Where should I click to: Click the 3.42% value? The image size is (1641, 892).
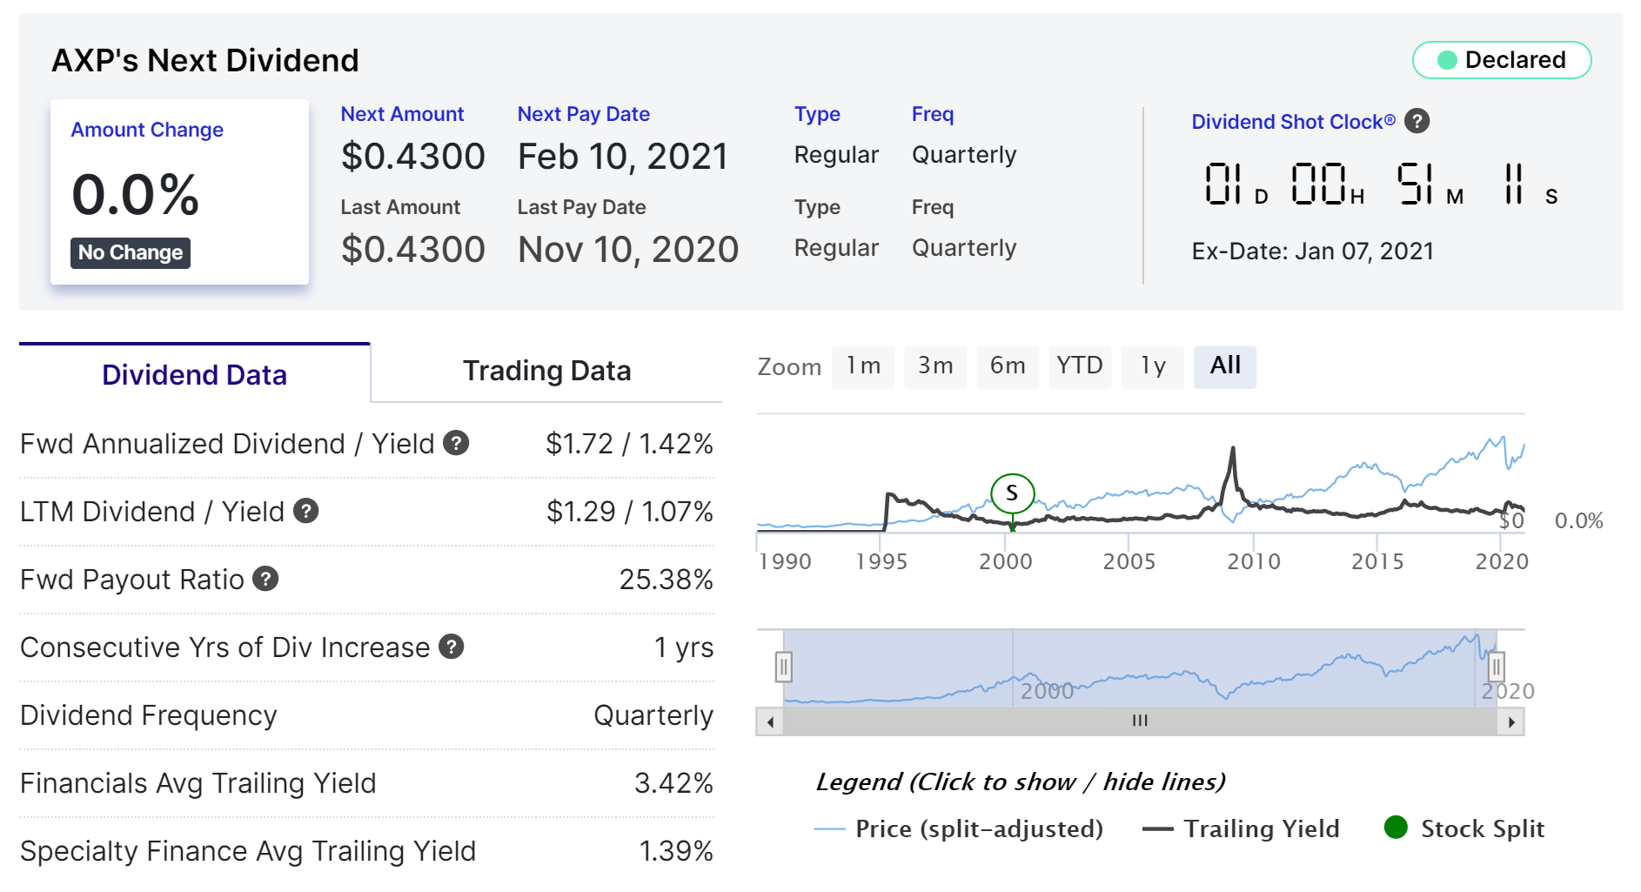click(673, 783)
